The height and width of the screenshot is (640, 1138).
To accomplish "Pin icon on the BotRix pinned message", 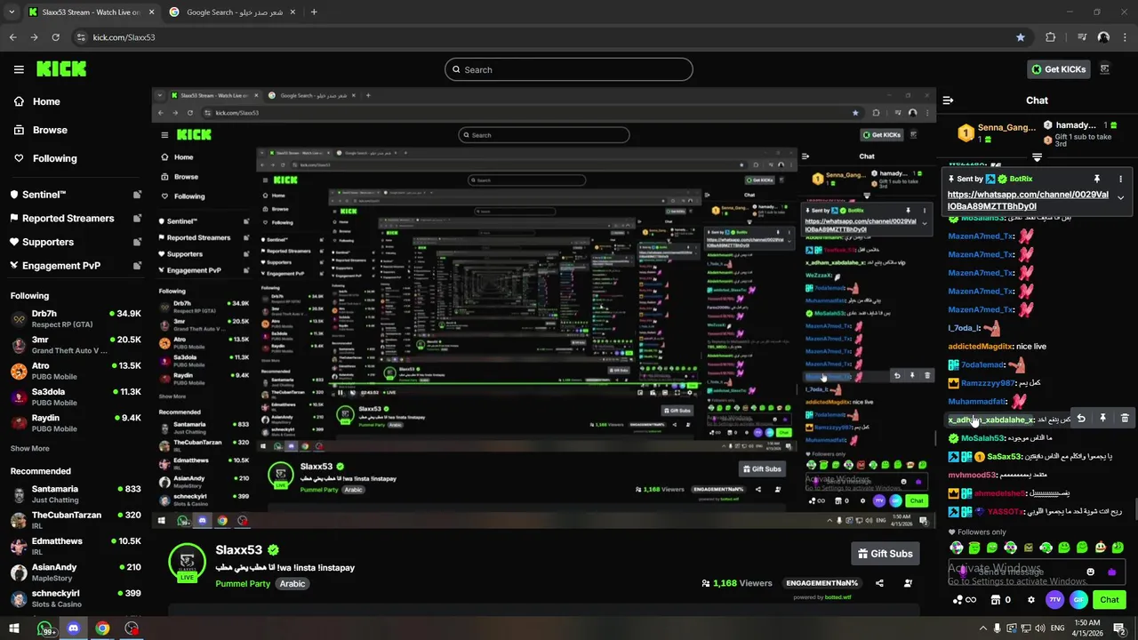I will pyautogui.click(x=1097, y=179).
